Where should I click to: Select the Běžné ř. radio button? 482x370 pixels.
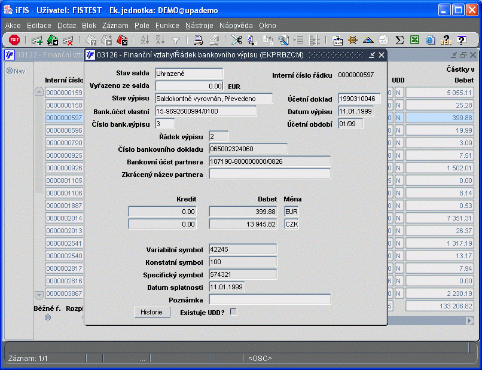48,317
